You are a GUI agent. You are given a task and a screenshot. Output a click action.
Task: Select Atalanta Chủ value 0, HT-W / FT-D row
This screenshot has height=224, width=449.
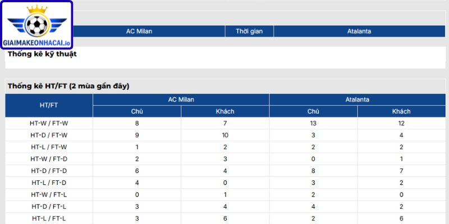coord(313,159)
